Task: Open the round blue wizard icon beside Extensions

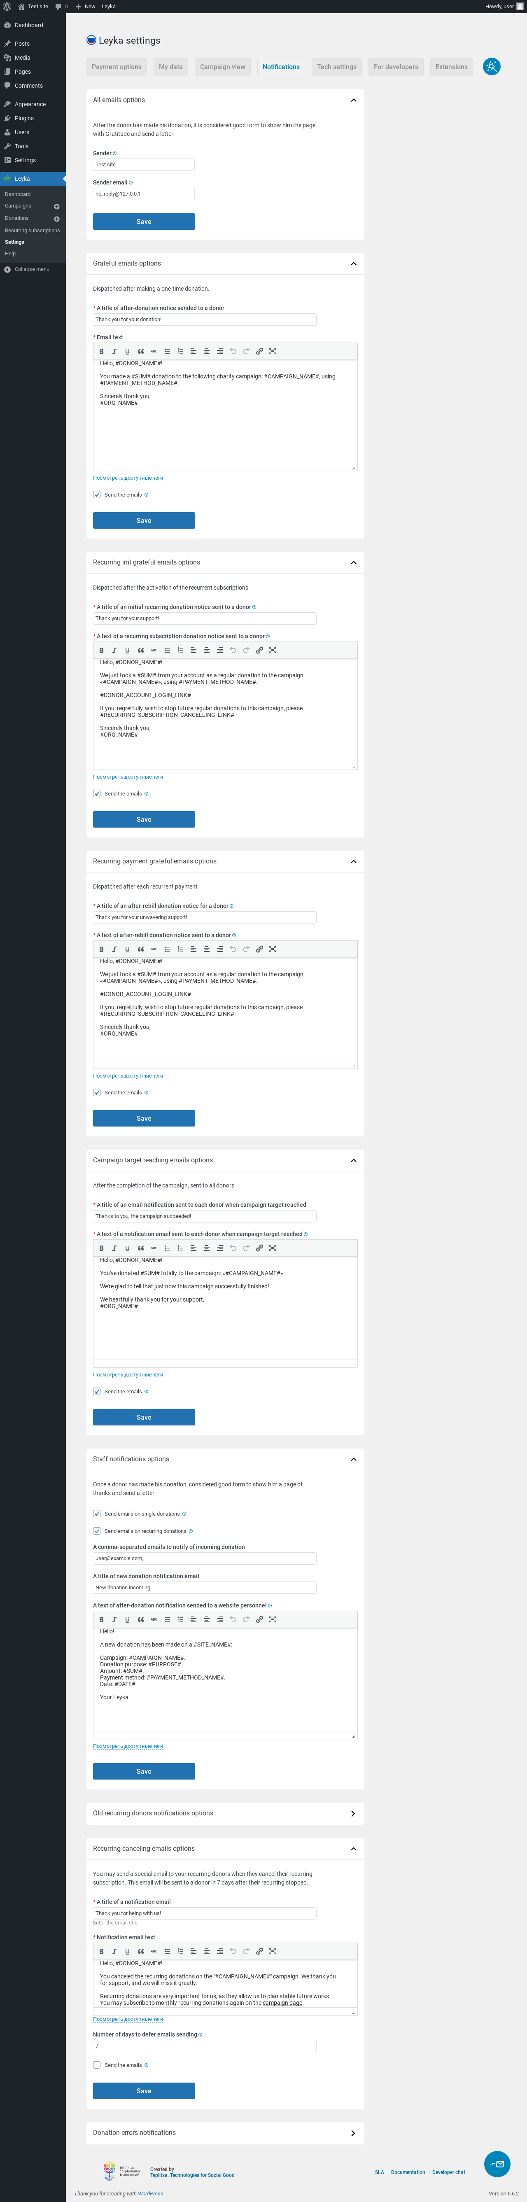Action: point(491,67)
